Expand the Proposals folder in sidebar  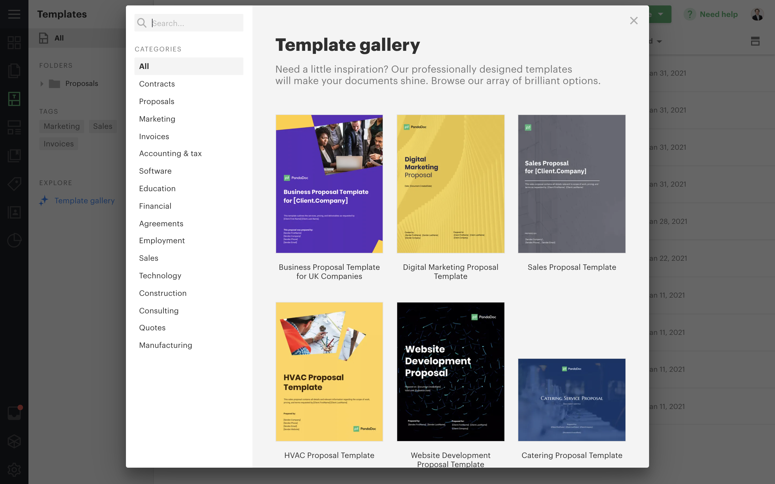point(42,83)
